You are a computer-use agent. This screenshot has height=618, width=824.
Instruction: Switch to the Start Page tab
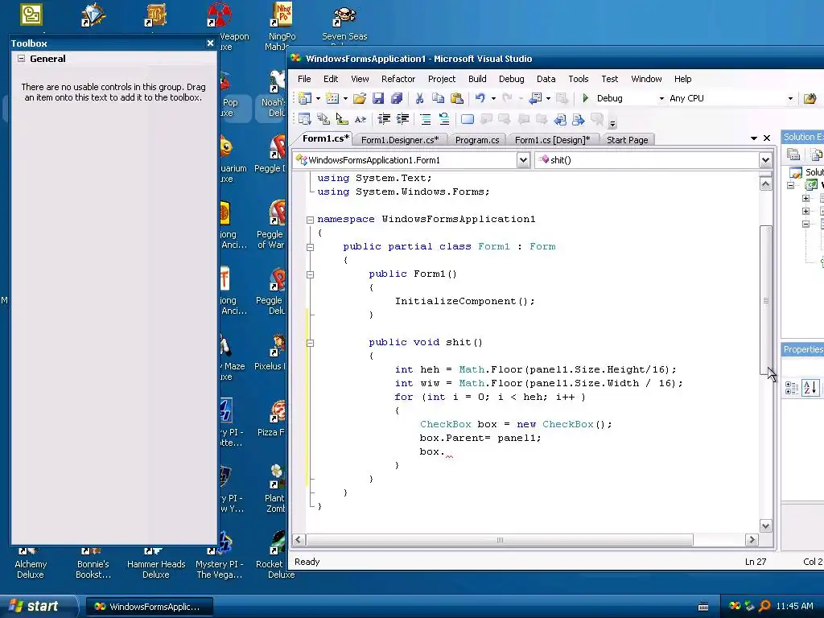point(627,140)
